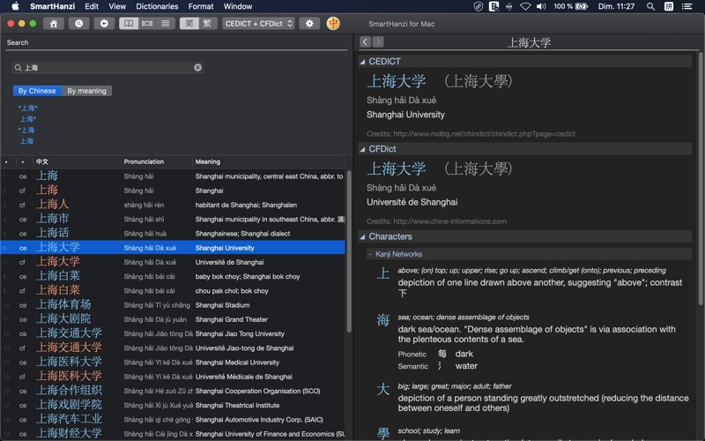705x441 pixels.
Task: Select the list-only view mode
Action: (166, 24)
